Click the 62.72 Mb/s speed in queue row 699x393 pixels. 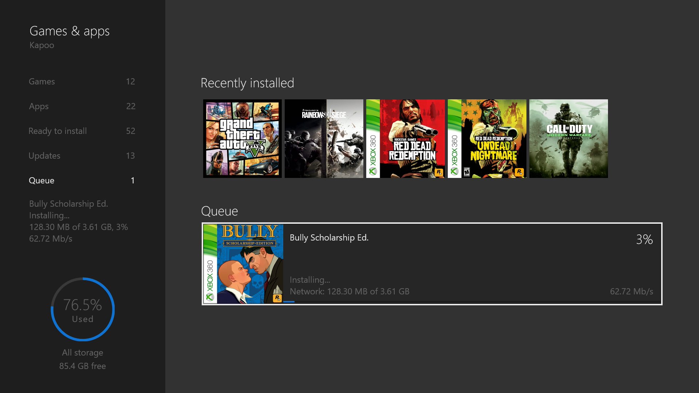(x=631, y=291)
